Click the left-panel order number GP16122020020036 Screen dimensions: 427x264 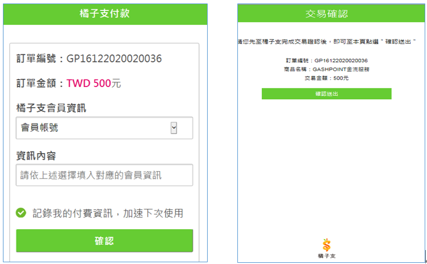[114, 59]
